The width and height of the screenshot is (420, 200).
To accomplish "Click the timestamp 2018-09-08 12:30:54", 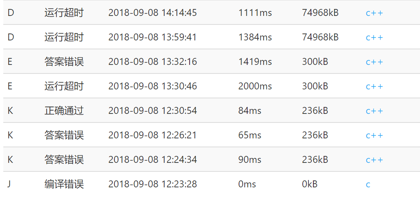I will (152, 111).
